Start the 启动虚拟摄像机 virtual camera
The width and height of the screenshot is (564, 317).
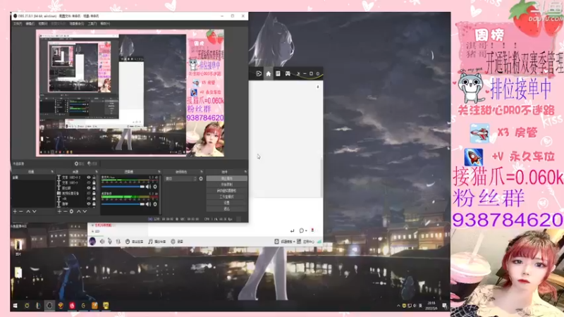pyautogui.click(x=226, y=191)
